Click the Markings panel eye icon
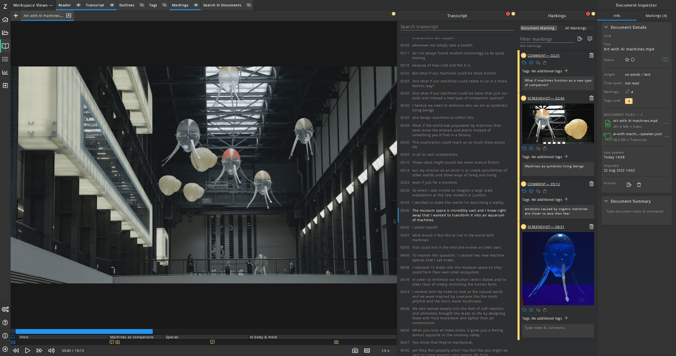676x356 pixels. coord(195,5)
